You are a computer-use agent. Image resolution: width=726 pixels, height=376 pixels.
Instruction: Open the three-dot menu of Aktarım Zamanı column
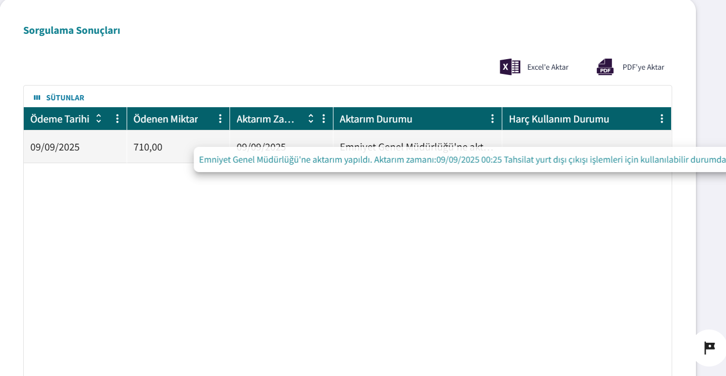click(323, 119)
